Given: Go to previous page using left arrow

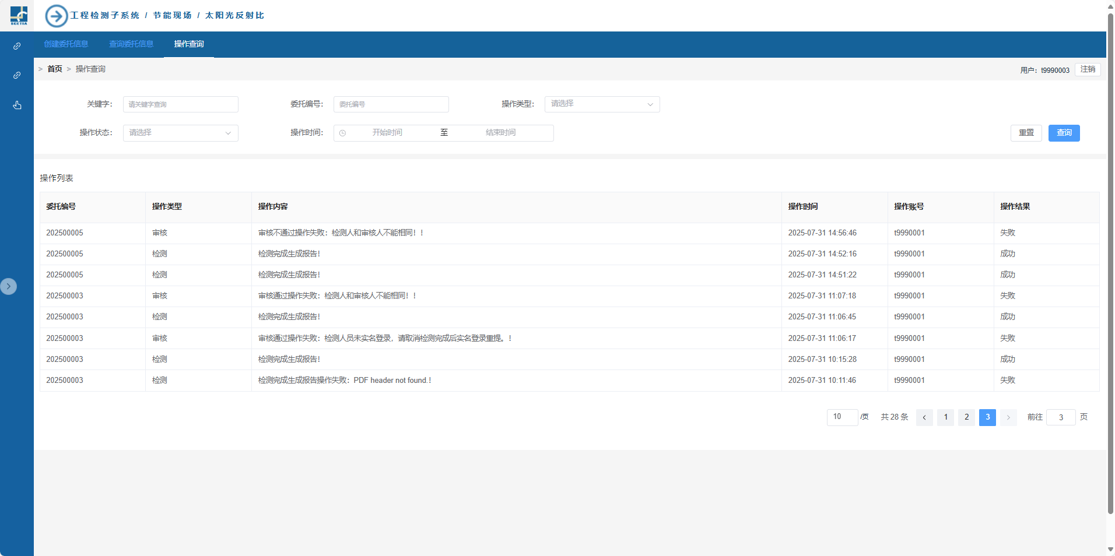Looking at the screenshot, I should tap(924, 417).
